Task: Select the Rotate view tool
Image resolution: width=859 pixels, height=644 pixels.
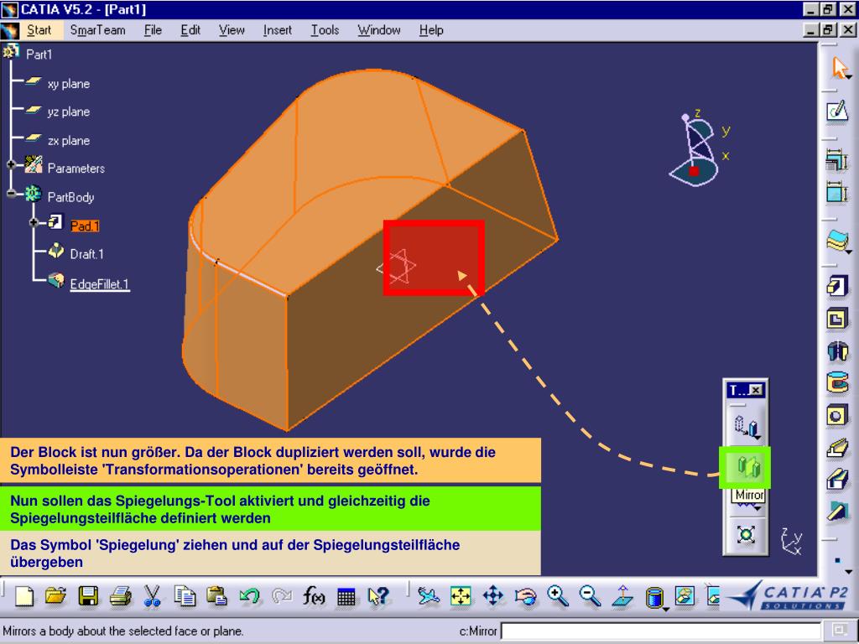Action: pos(525,596)
